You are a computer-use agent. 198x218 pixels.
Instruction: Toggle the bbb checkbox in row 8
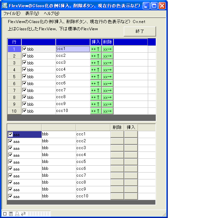coord(24,97)
